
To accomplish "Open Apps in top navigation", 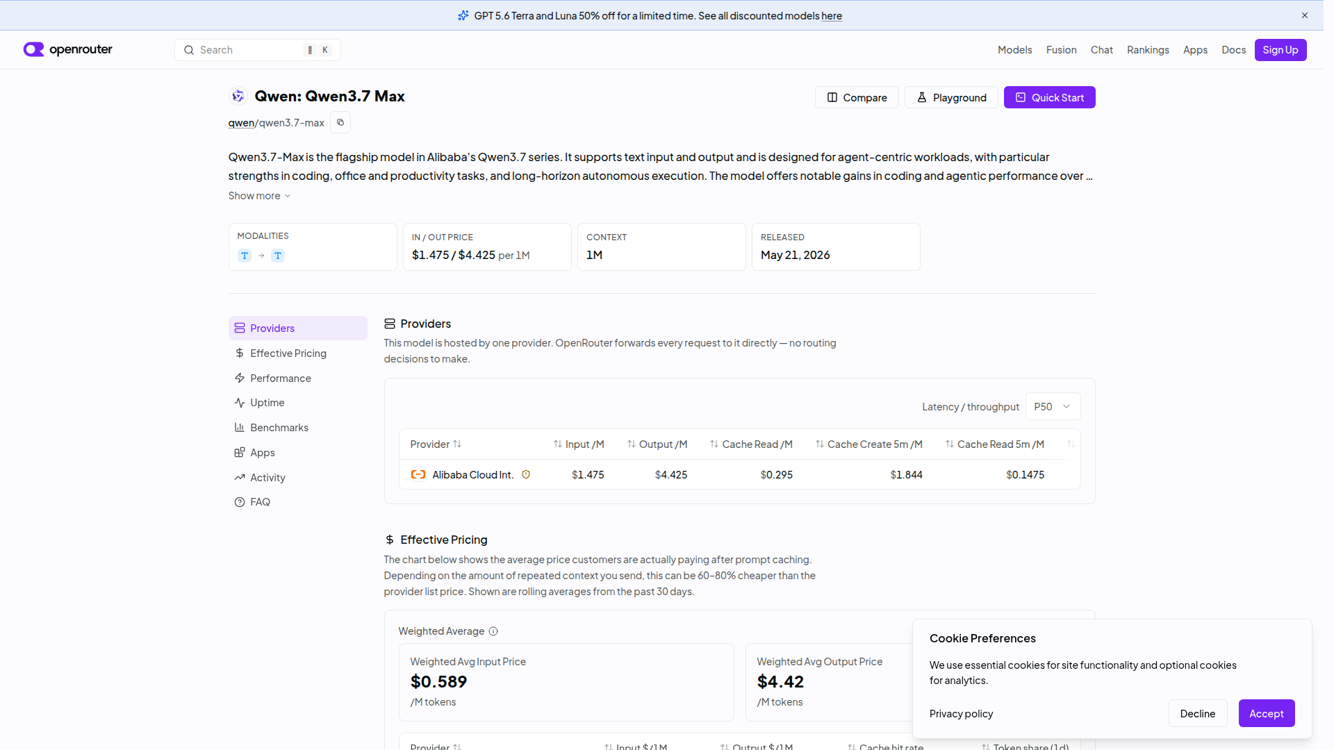I will point(1195,50).
